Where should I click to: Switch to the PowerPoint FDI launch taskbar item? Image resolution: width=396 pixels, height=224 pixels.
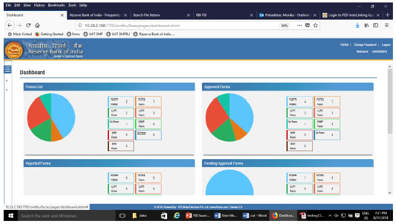pyautogui.click(x=198, y=215)
